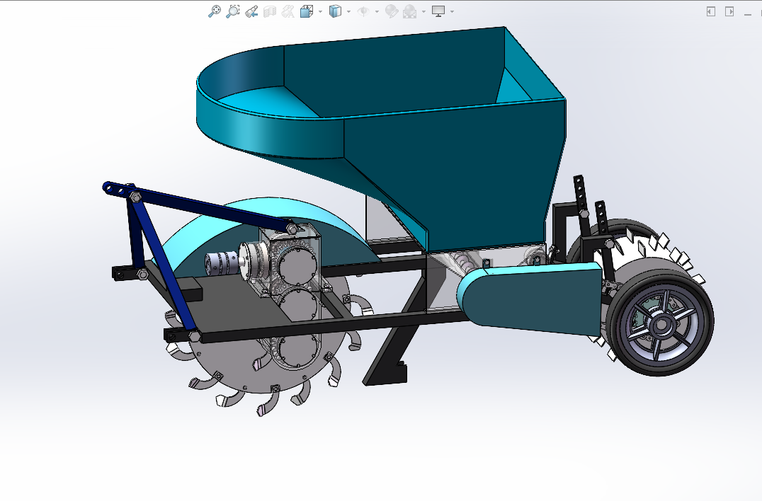Expand the right panel with arrow icon

click(x=729, y=11)
